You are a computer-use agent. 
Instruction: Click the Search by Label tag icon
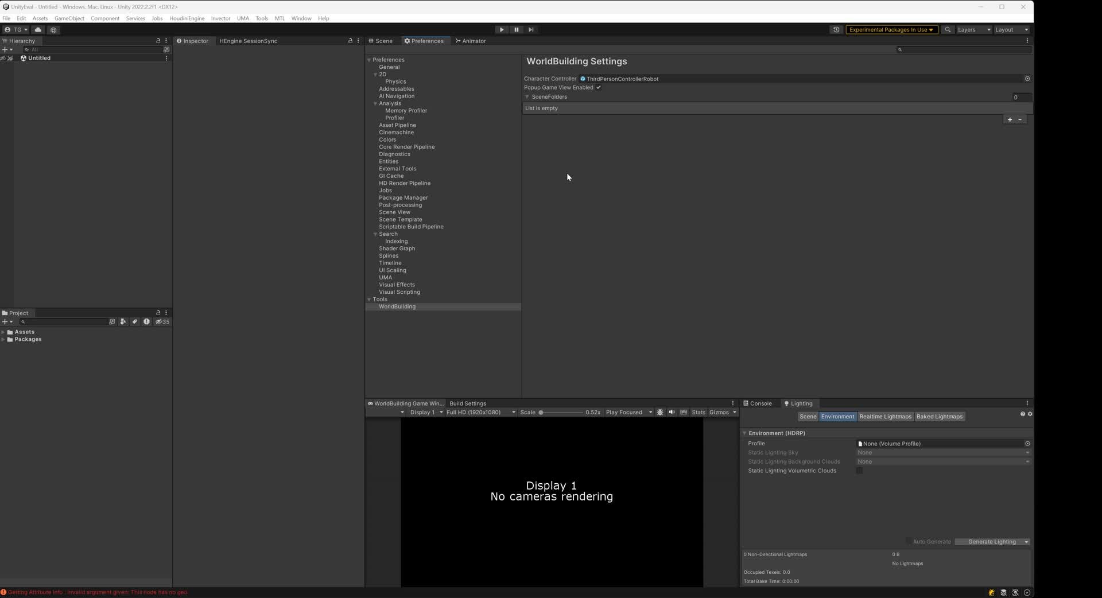tap(135, 322)
